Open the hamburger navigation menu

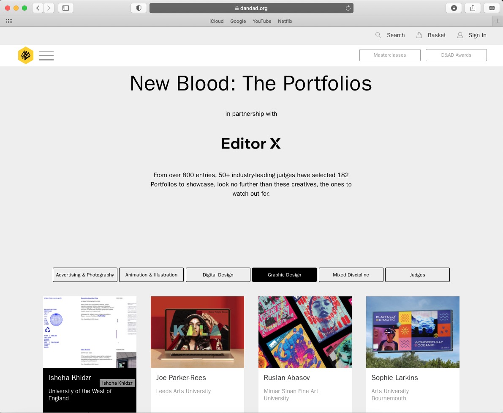point(46,55)
